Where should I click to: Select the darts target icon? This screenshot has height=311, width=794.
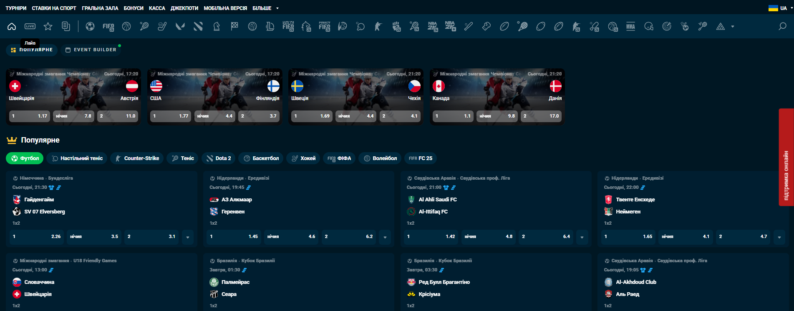pyautogui.click(x=667, y=27)
